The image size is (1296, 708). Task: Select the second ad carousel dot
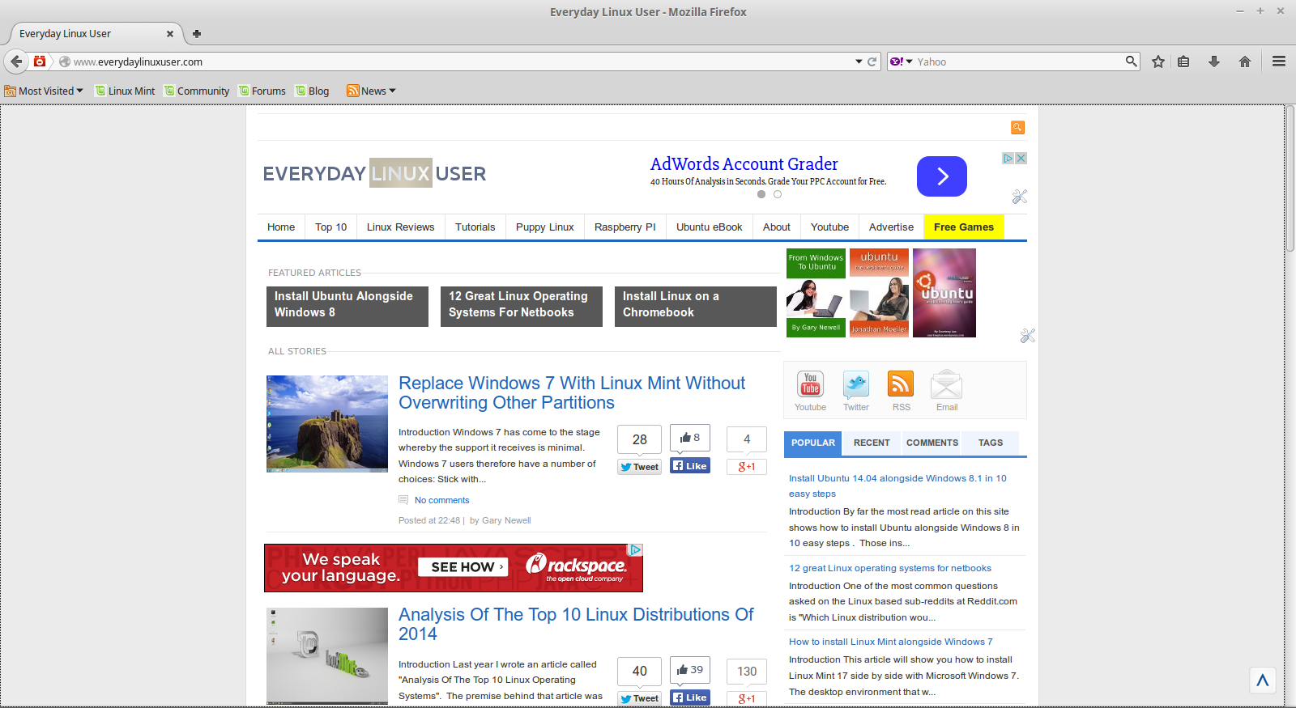[778, 194]
